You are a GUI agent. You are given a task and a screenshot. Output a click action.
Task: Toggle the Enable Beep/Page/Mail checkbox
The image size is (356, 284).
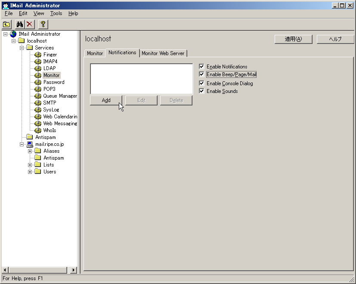pos(201,74)
